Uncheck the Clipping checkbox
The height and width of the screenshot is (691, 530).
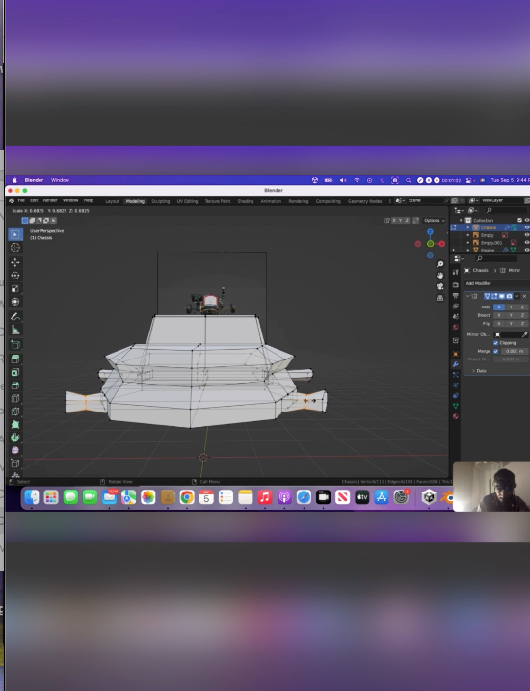(495, 343)
